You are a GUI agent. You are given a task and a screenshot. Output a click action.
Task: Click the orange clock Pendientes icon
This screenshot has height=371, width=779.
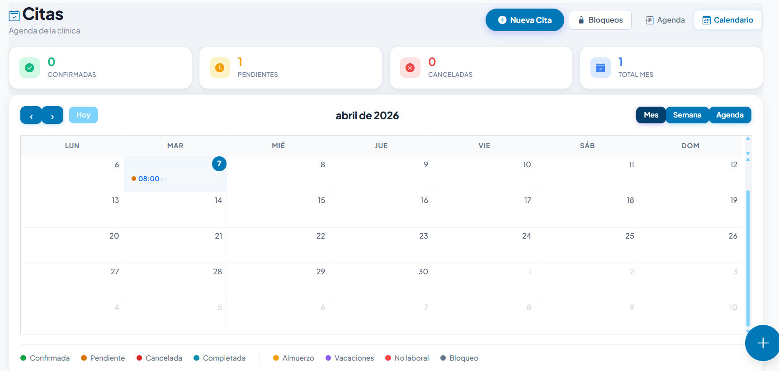[220, 68]
